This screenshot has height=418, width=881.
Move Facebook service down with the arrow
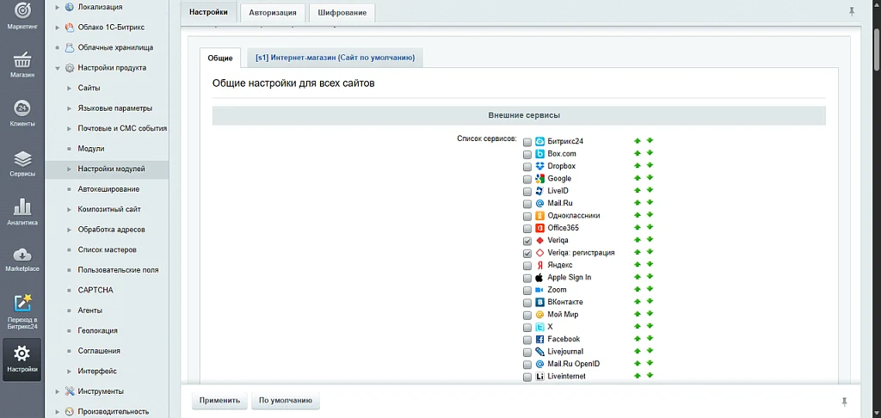[650, 339]
